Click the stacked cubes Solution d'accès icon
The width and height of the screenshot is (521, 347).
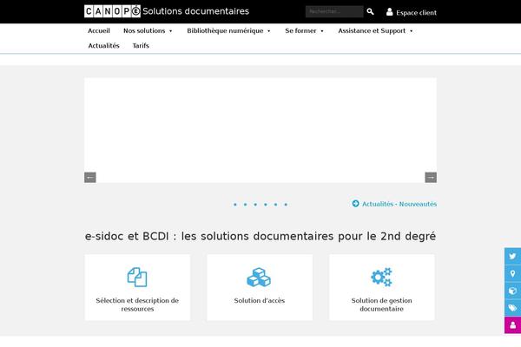click(259, 277)
